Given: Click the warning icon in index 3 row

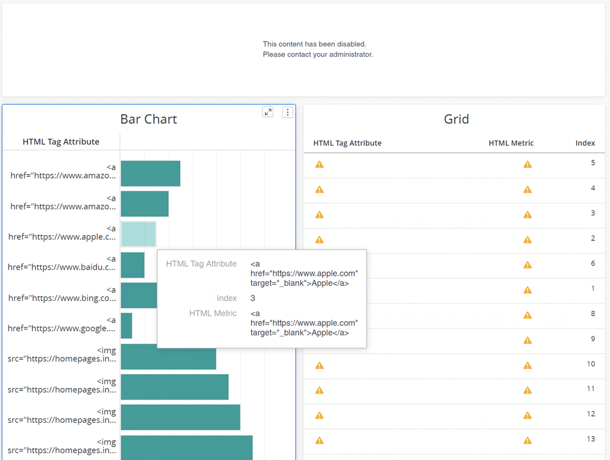Looking at the screenshot, I should [319, 215].
